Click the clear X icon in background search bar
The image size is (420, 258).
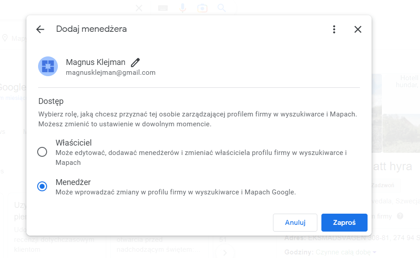pos(139,8)
